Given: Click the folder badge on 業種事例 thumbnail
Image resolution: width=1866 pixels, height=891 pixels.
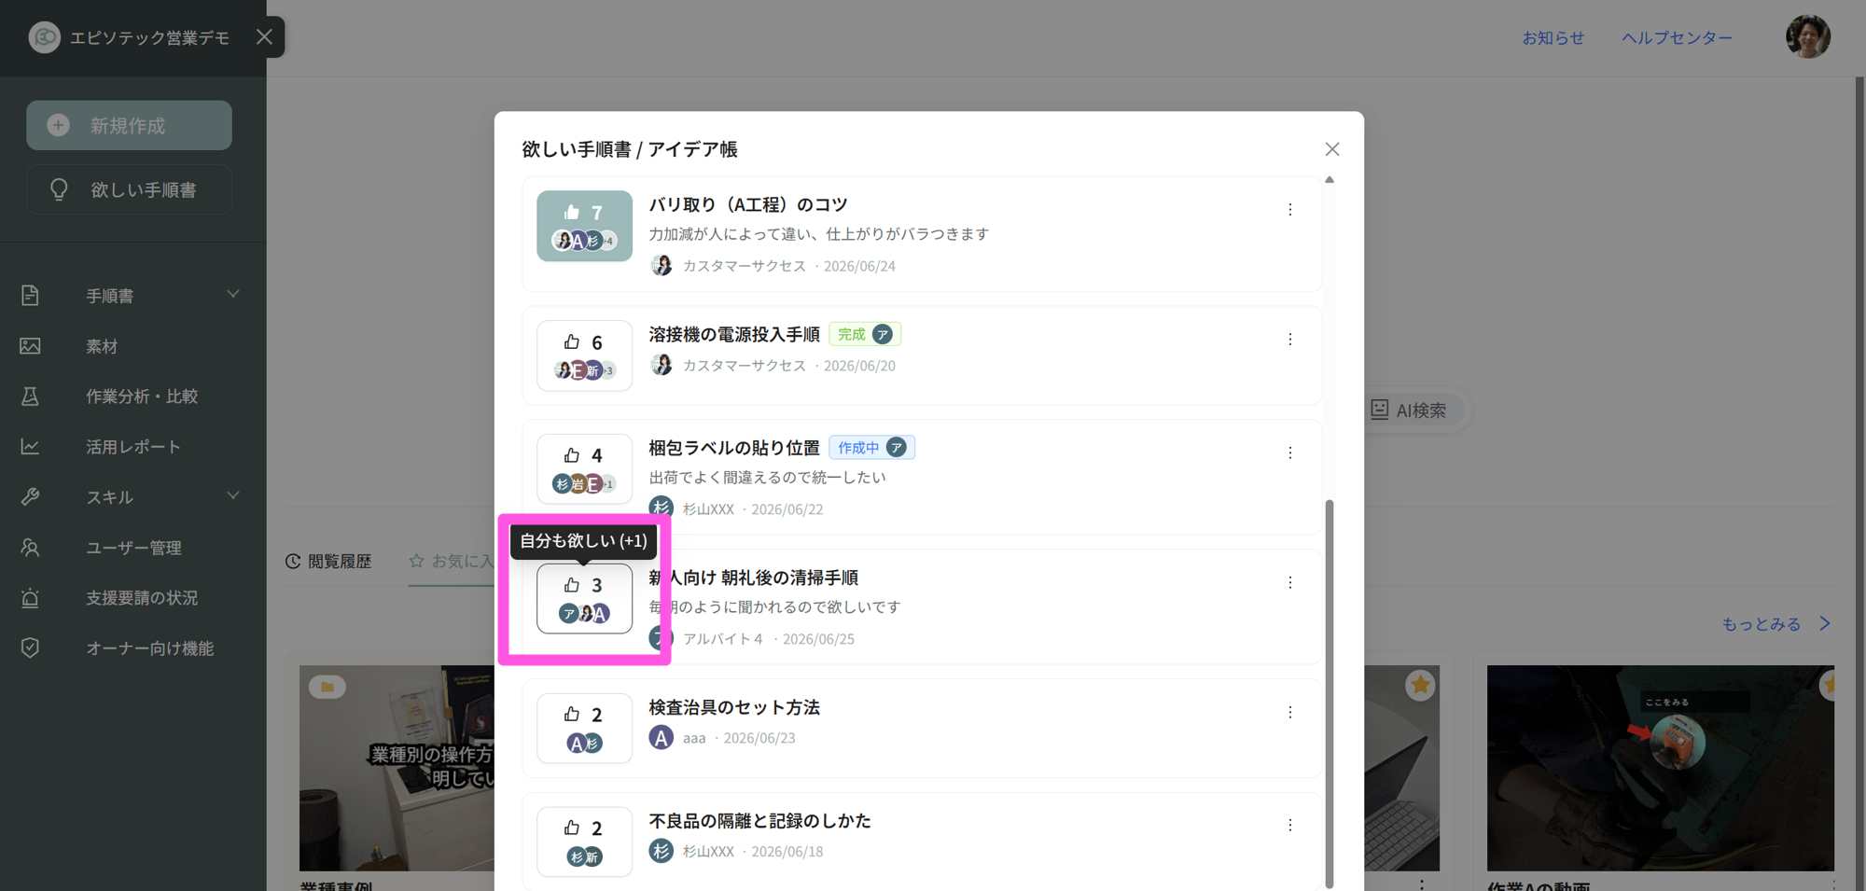Looking at the screenshot, I should coord(327,688).
